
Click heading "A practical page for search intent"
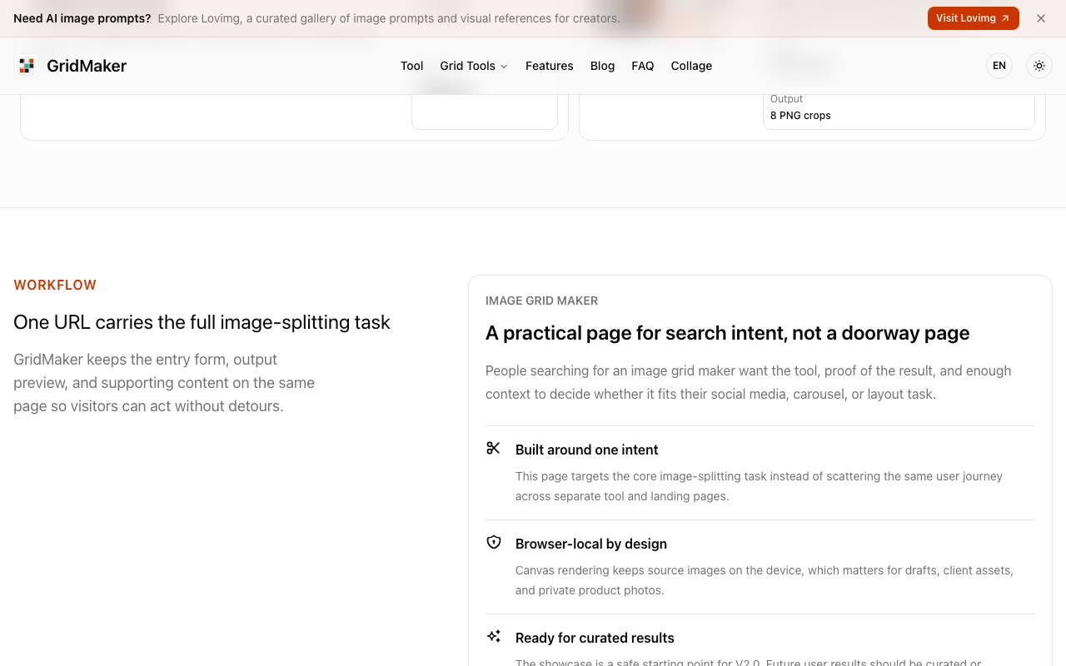[728, 333]
